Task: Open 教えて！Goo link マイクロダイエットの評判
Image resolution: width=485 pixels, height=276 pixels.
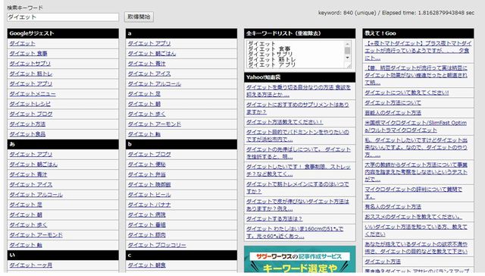Action: (x=414, y=193)
